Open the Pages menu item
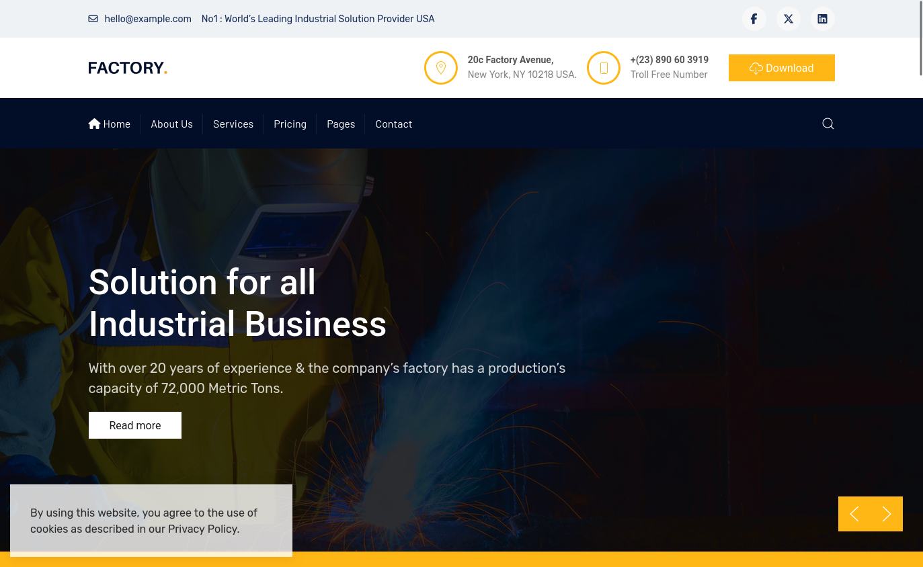The height and width of the screenshot is (567, 923). (341, 124)
